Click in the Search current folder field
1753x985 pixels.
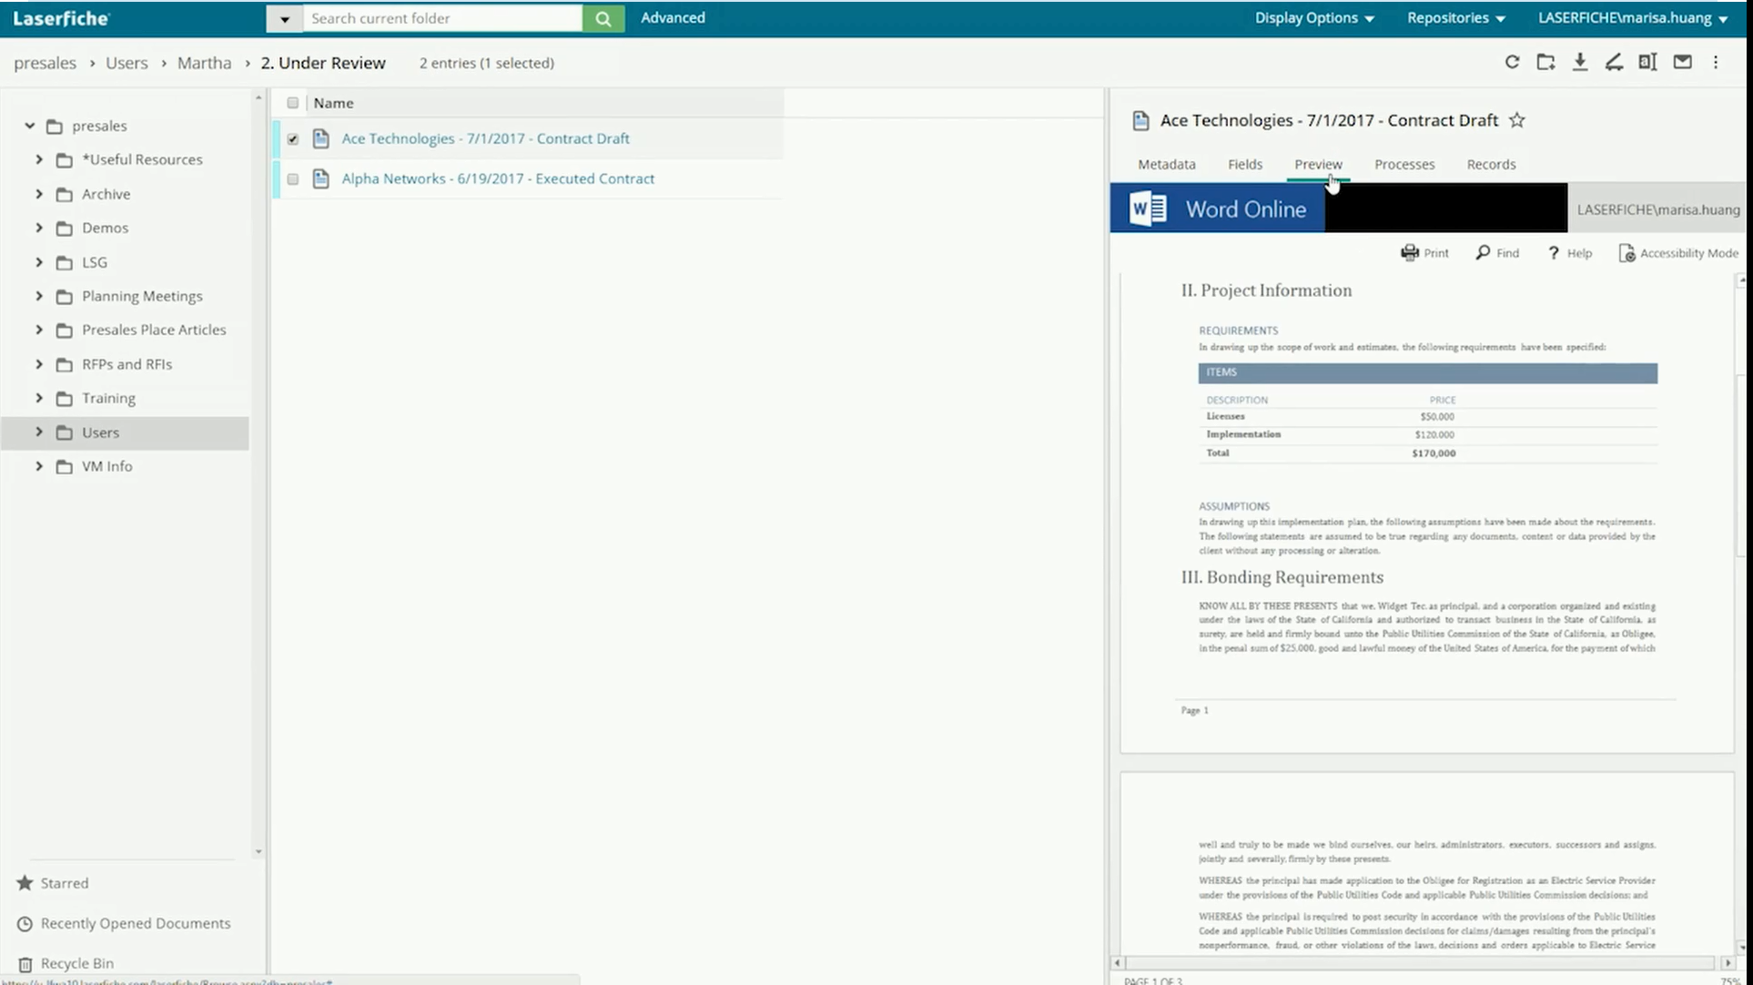tap(442, 18)
